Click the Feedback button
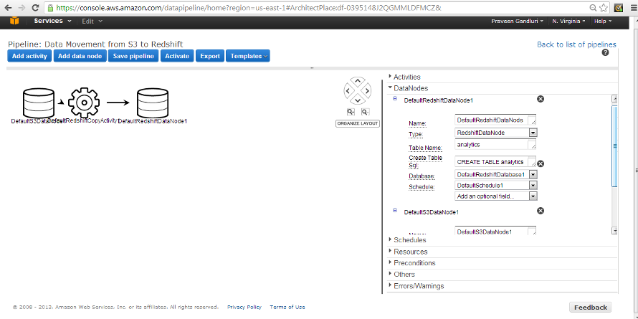This screenshot has height=319, width=638. click(x=591, y=308)
